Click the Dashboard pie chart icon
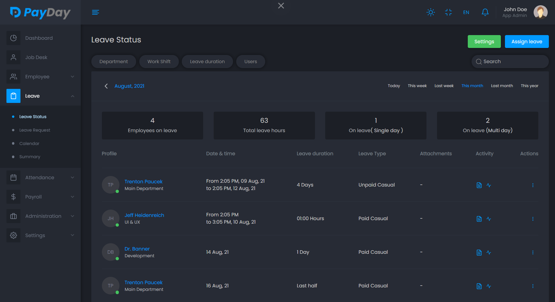Image resolution: width=555 pixels, height=302 pixels. click(x=13, y=38)
